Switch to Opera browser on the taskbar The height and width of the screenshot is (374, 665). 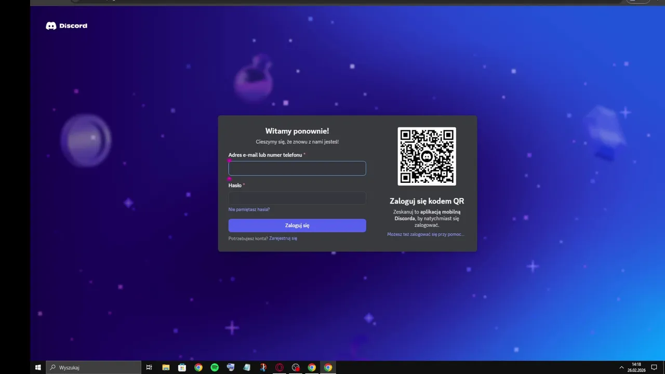280,367
